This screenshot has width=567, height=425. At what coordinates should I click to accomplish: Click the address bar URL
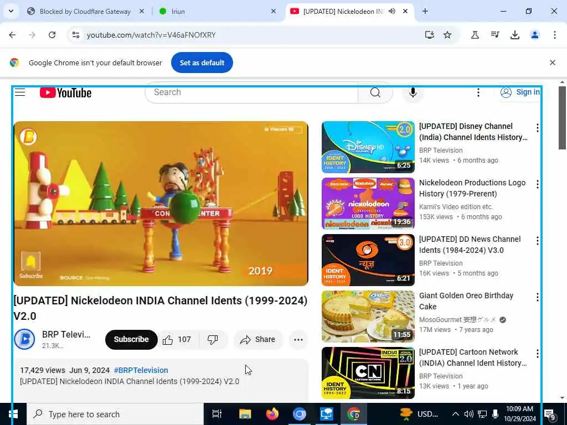[151, 35]
